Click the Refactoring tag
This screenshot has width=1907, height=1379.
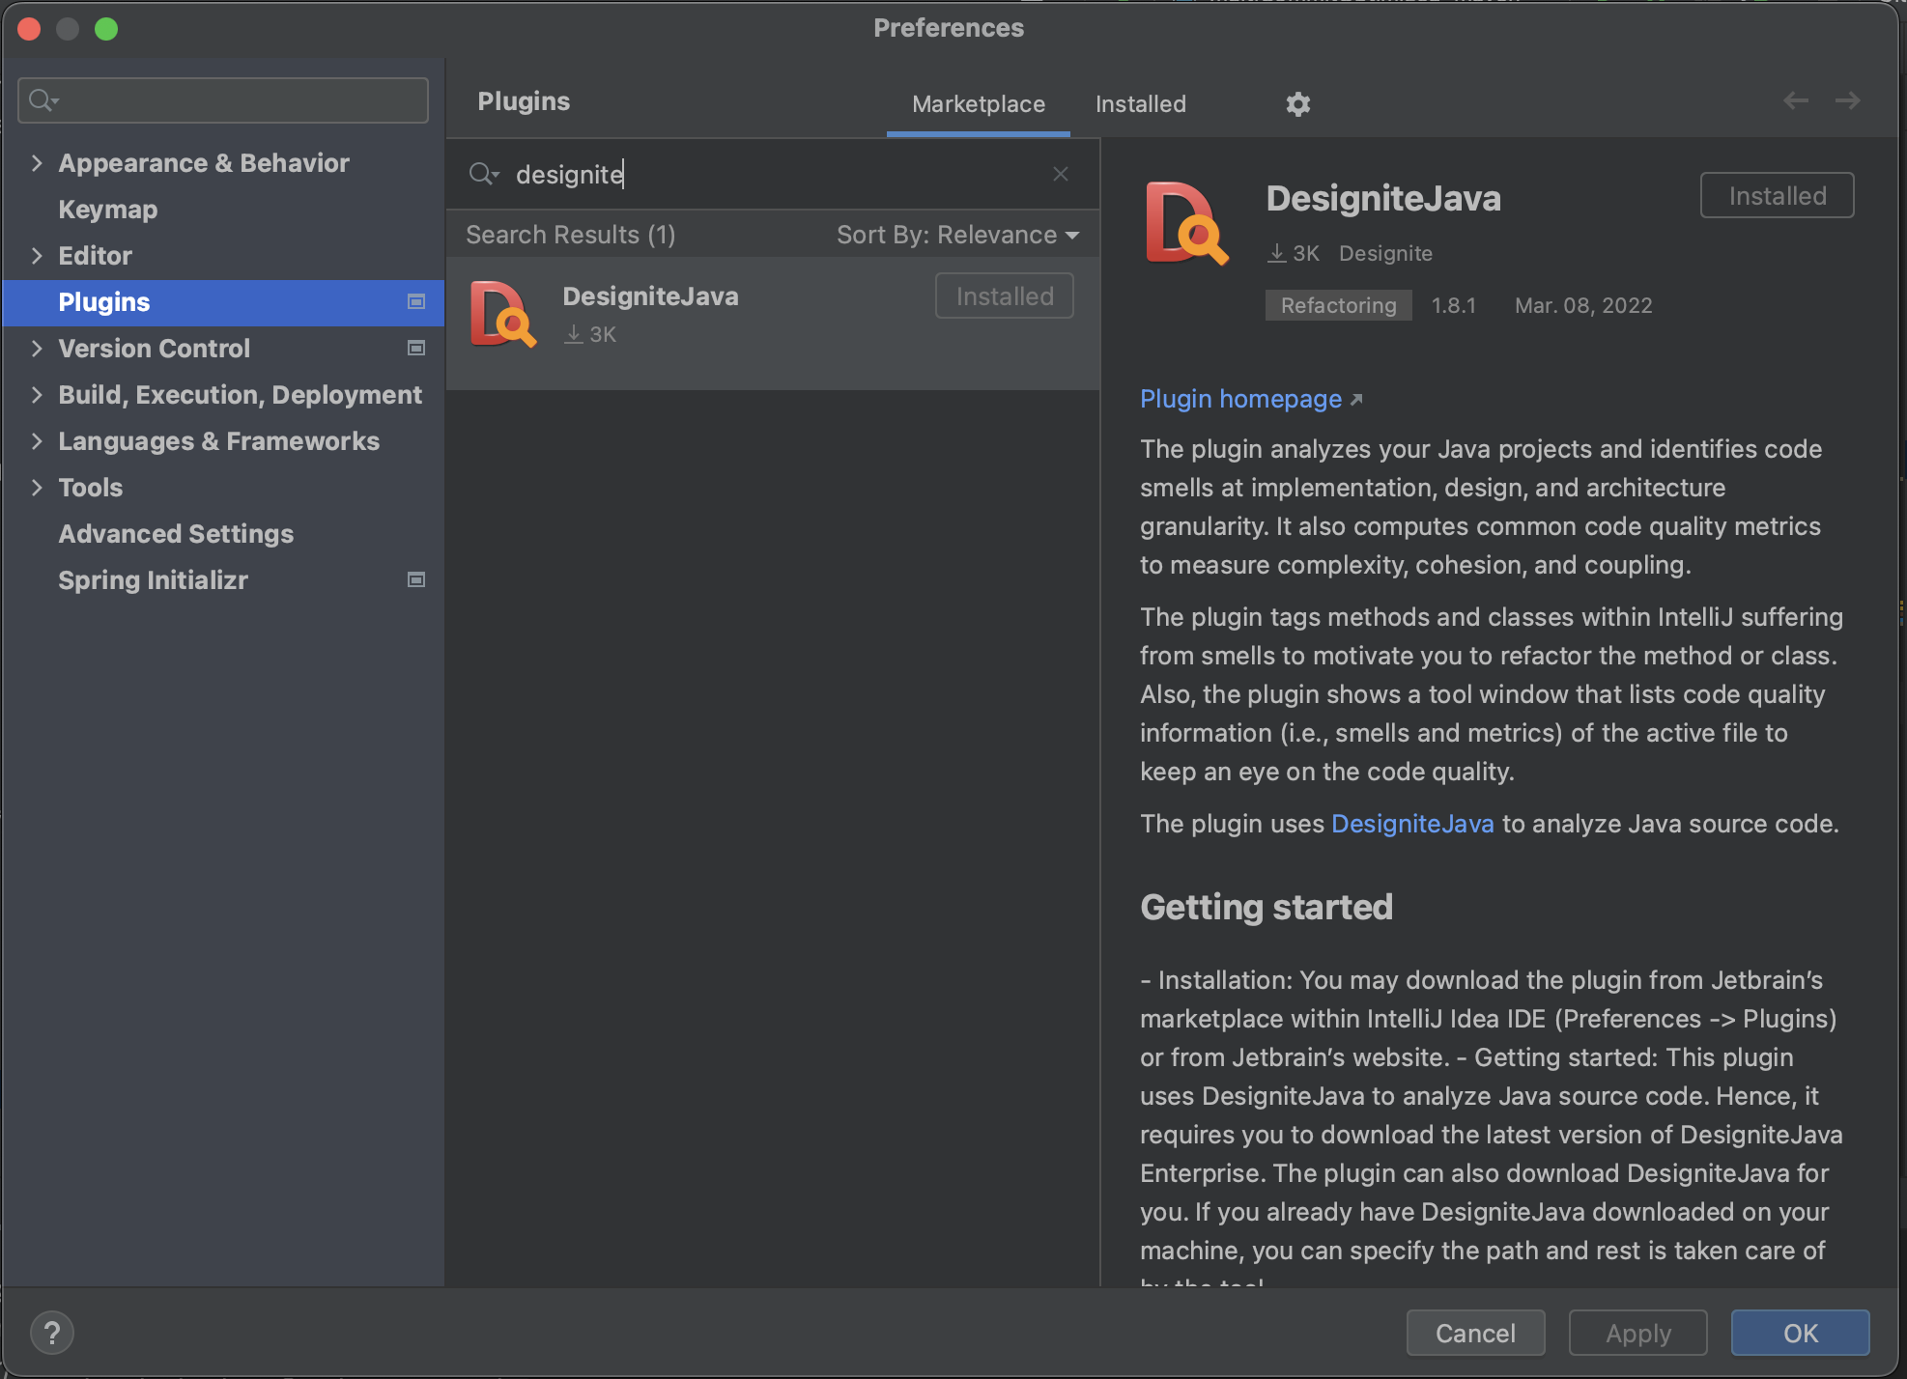(1338, 305)
